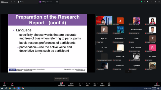Select Eka Saputra participant tile

pyautogui.click(x=104, y=65)
